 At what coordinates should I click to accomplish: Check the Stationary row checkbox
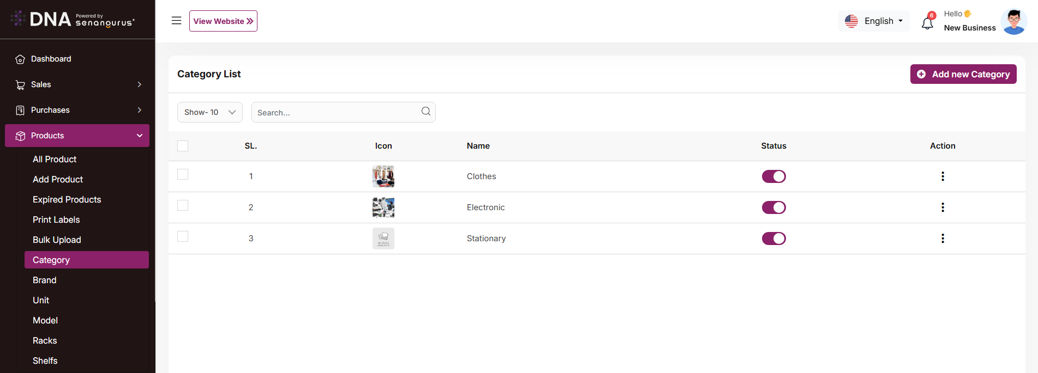pyautogui.click(x=183, y=236)
